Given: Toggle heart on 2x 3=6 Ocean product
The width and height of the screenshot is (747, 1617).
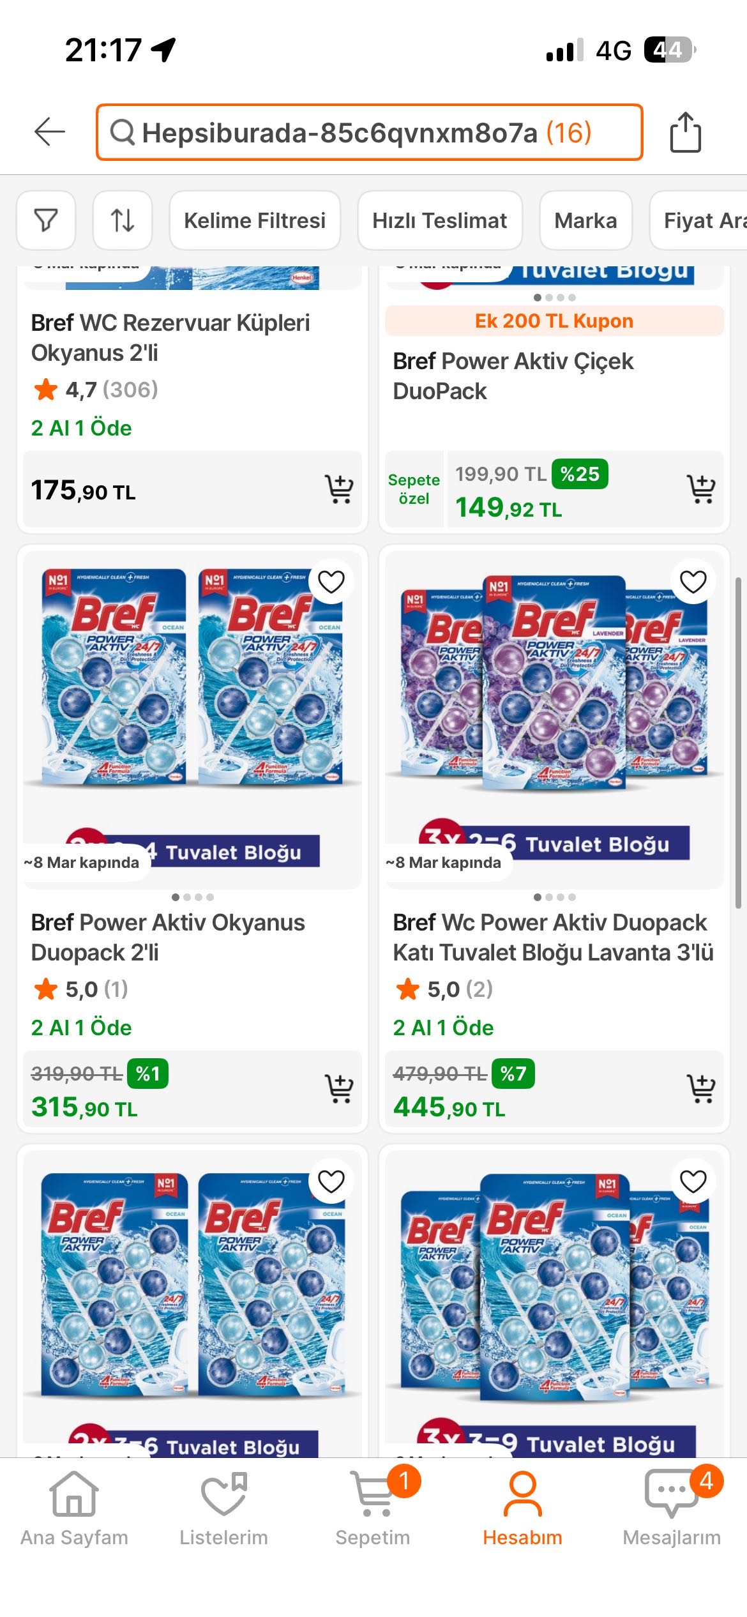Looking at the screenshot, I should coord(331,1181).
